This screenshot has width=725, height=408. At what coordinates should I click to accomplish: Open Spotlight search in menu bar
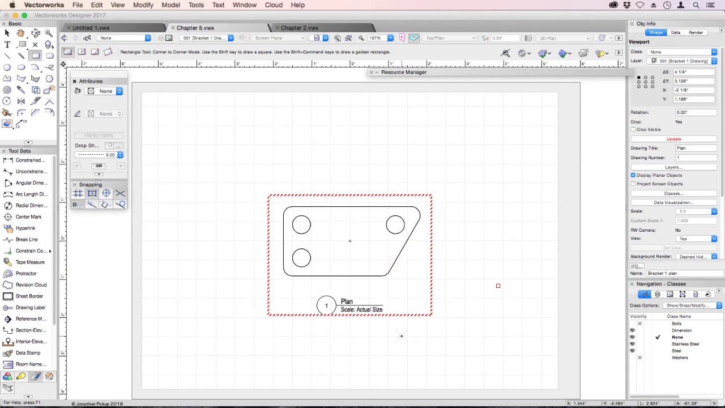point(696,5)
